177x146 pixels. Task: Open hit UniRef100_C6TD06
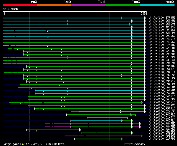pos(162,24)
